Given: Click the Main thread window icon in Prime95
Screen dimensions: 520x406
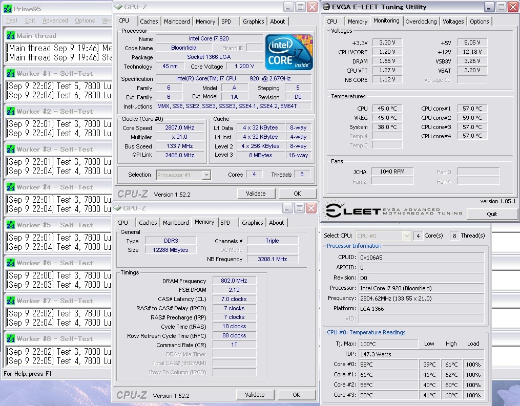Looking at the screenshot, I should (x=11, y=35).
